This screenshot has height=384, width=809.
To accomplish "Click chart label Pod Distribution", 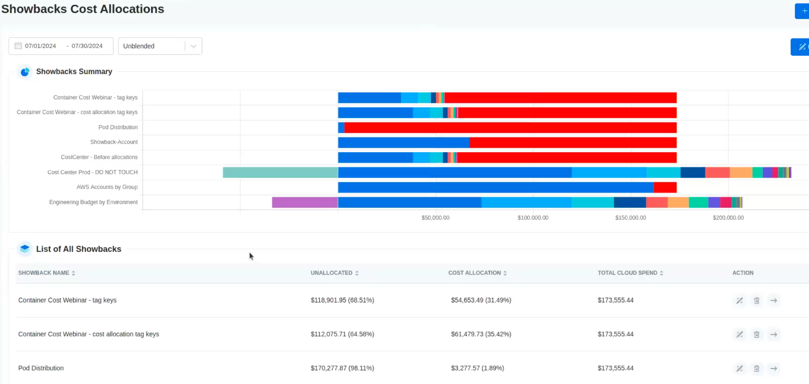I will click(118, 127).
